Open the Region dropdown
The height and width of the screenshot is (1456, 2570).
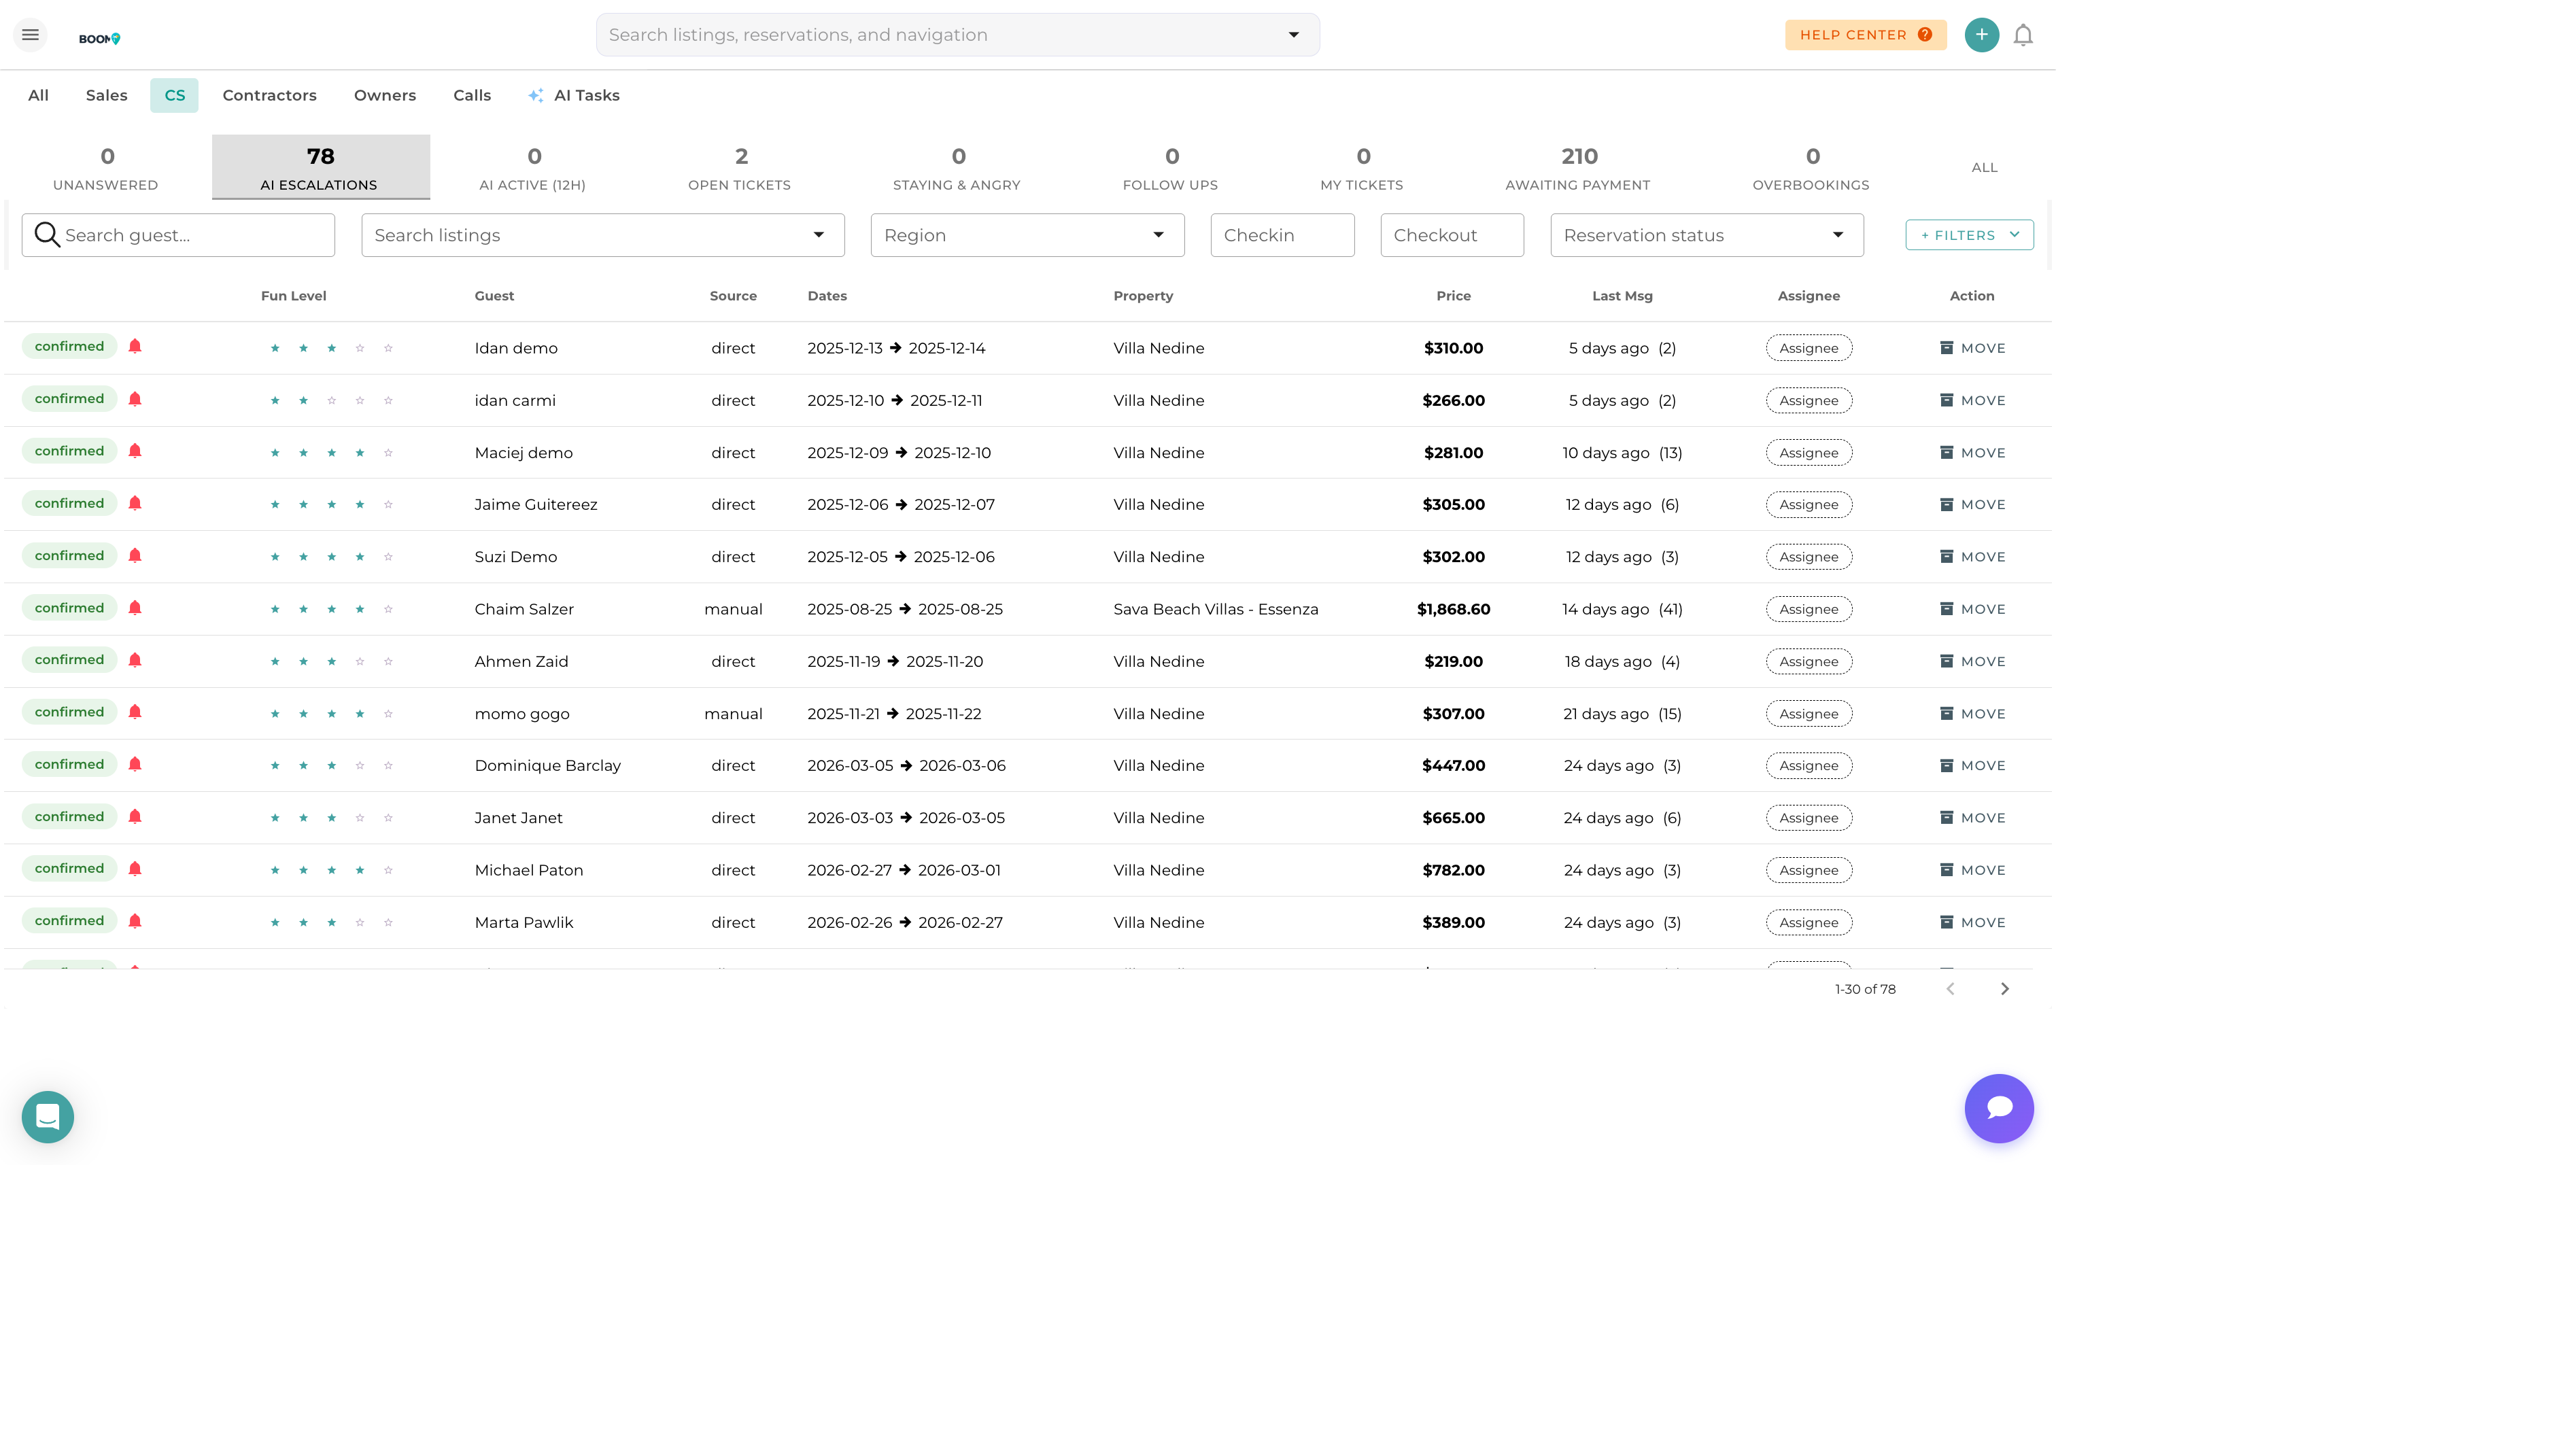point(1158,235)
